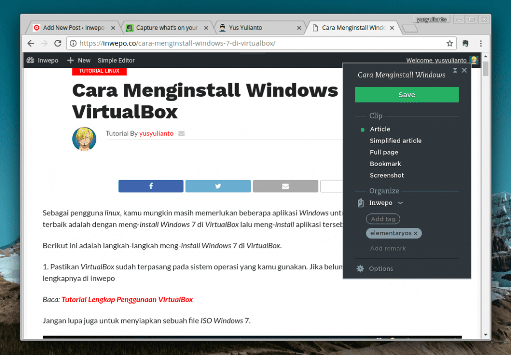Click the browser back arrow

click(x=30, y=43)
